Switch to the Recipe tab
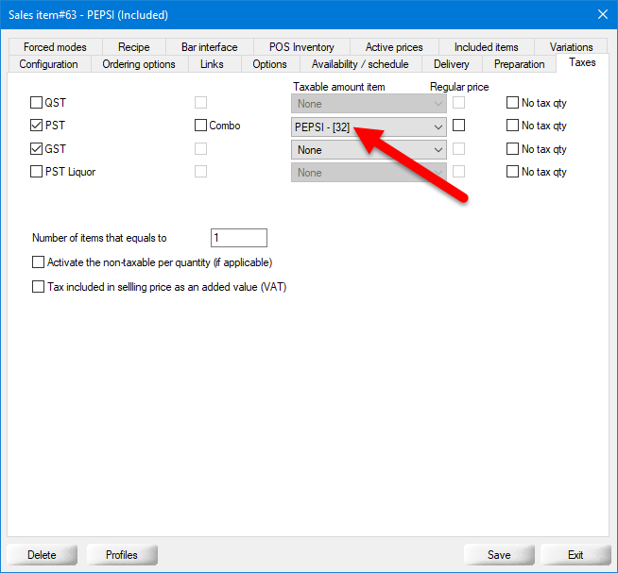This screenshot has height=573, width=618. click(x=134, y=47)
